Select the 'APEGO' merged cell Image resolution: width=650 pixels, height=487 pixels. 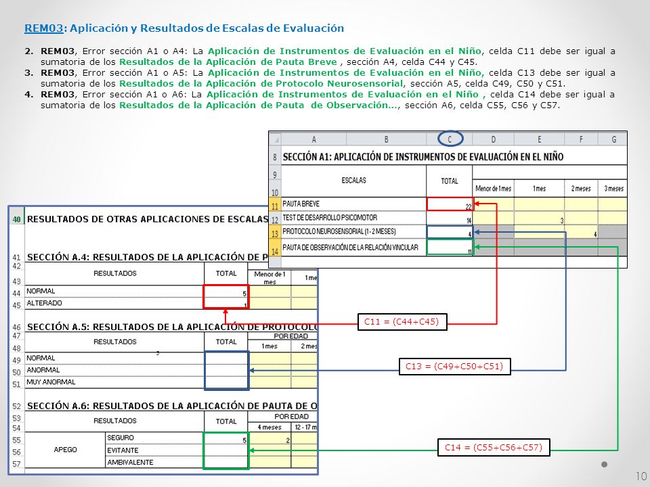click(x=66, y=450)
